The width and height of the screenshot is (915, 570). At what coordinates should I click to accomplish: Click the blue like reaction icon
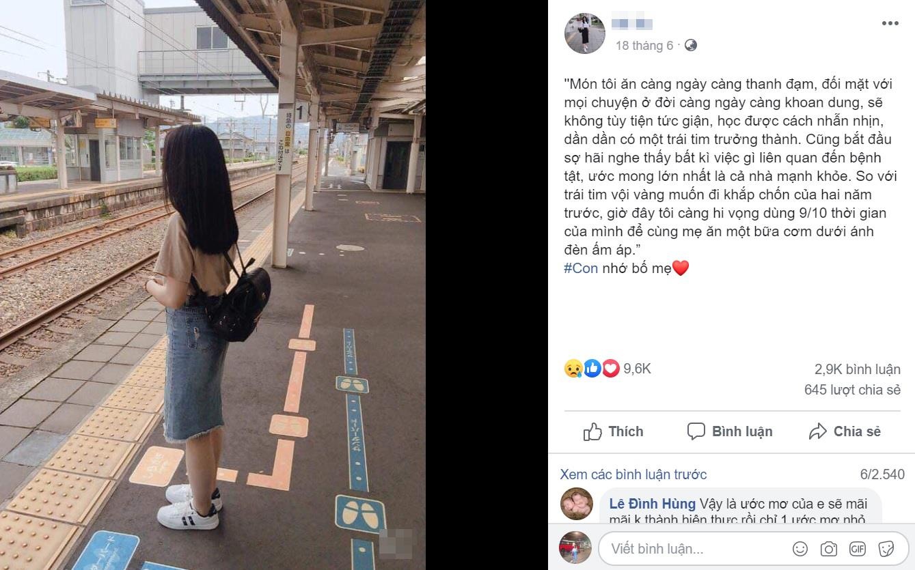[592, 369]
